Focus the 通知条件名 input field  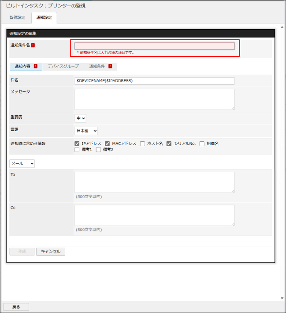(154, 46)
